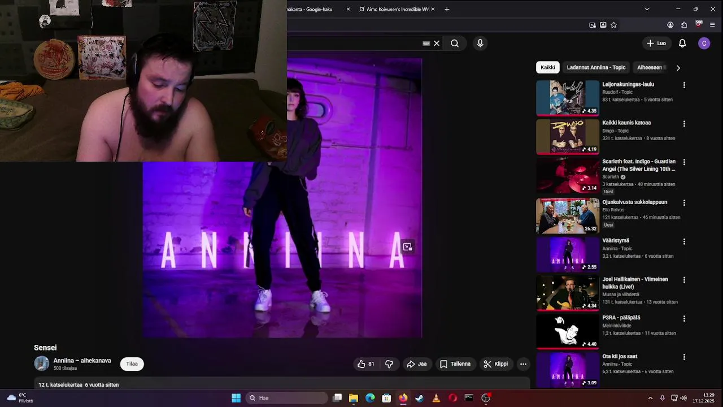Viewport: 723px width, 407px height.
Task: Select the Kaikki filter chip
Action: [x=548, y=67]
